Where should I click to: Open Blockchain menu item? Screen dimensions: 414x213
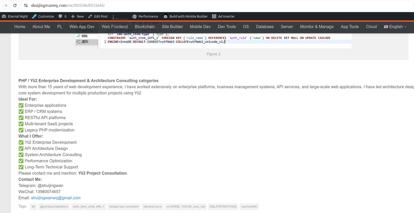coord(145,27)
